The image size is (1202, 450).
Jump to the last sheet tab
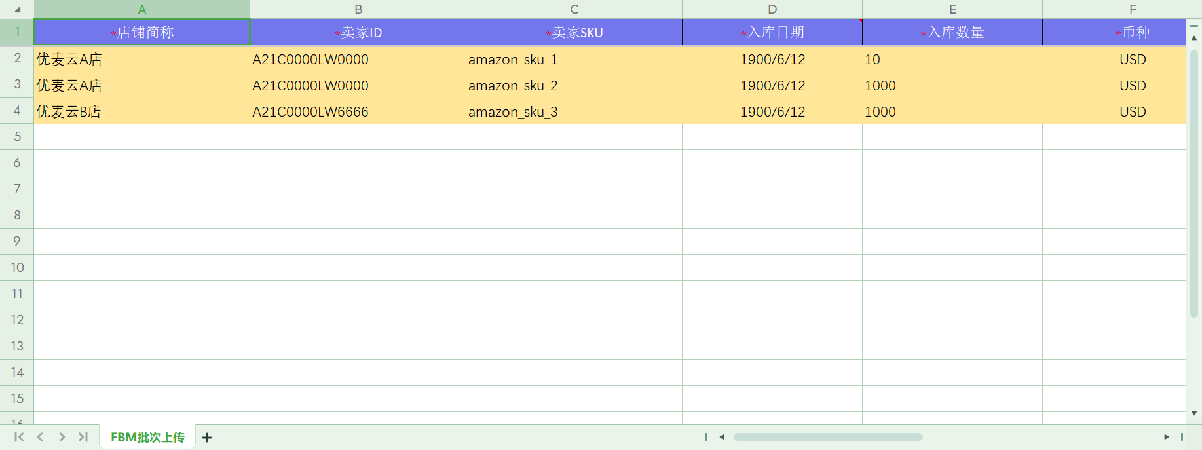(83, 437)
